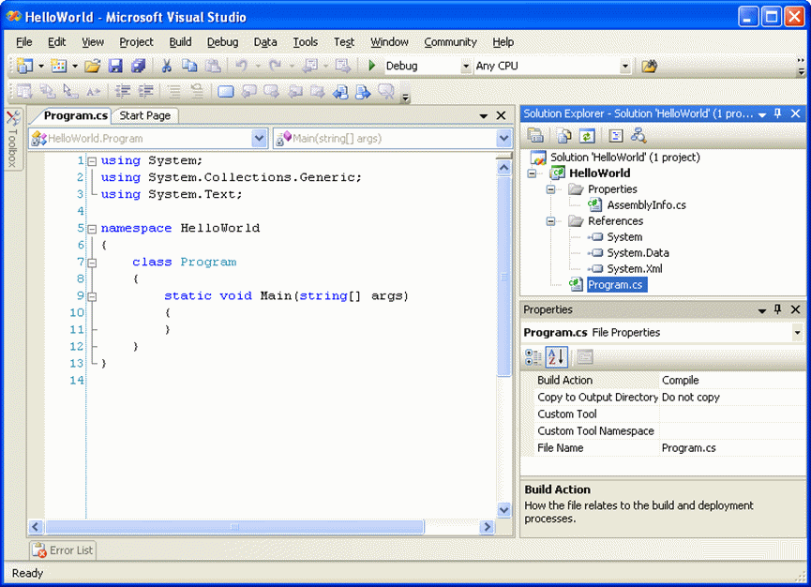The image size is (811, 587).
Task: Collapse the HelloWorld project node
Action: (532, 173)
